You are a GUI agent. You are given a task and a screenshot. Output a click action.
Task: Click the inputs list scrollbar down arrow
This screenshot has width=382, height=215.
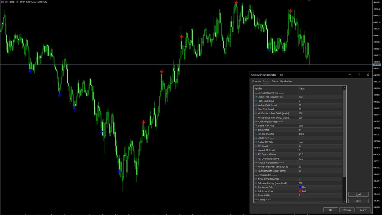pos(344,201)
